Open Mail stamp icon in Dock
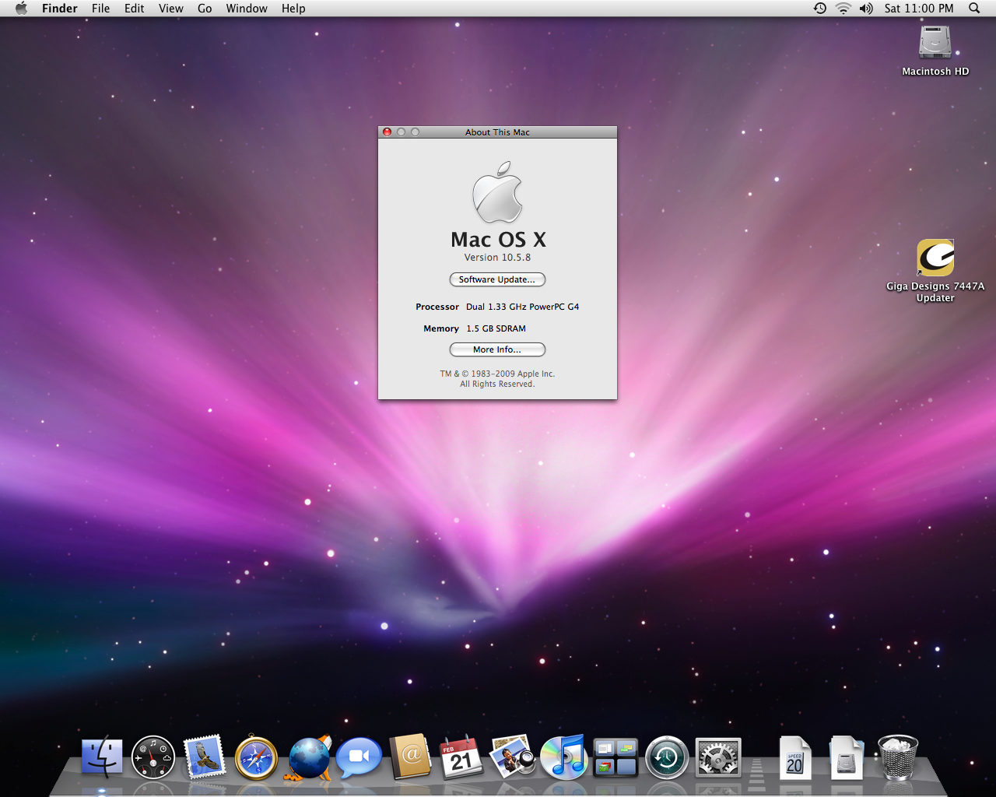 click(205, 757)
